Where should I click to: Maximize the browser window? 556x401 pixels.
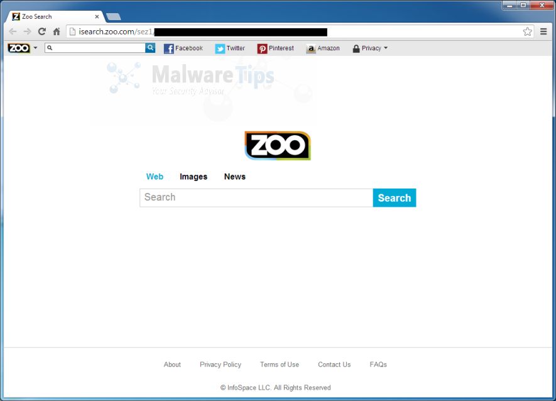523,5
